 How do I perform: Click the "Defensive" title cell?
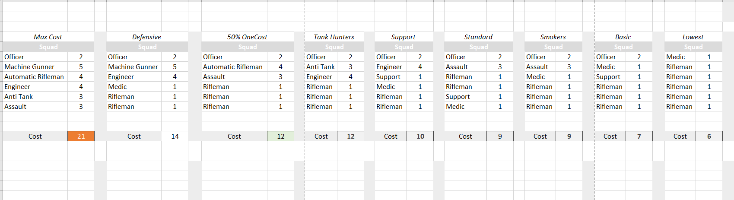coord(147,37)
